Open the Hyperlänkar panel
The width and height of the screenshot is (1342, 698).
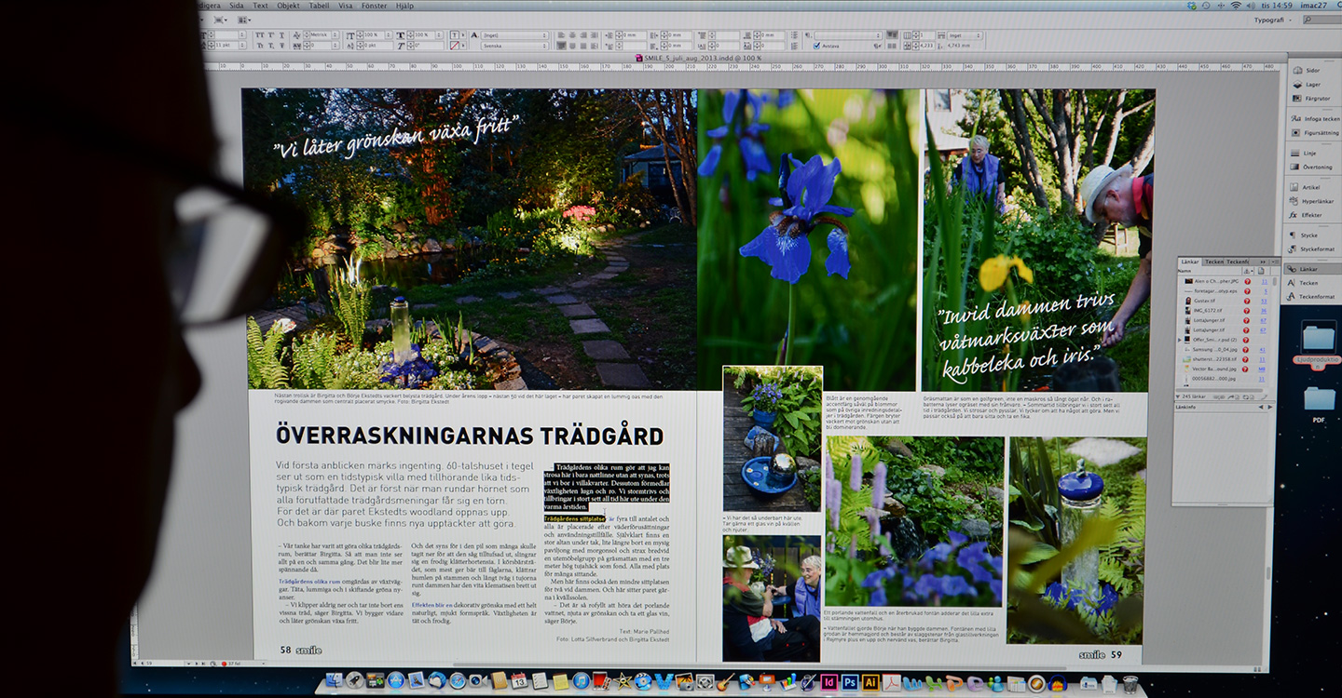[x=1311, y=201]
